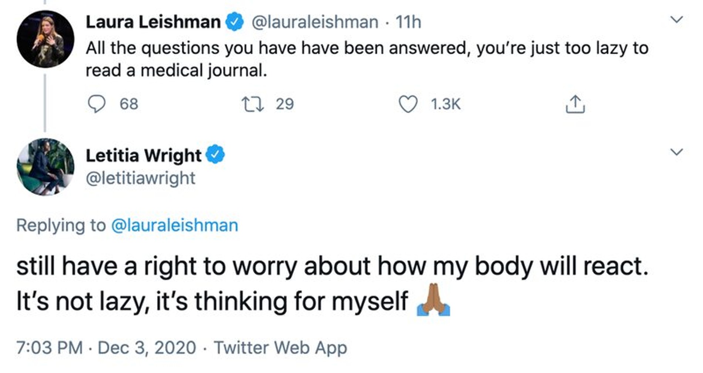
Task: Click the Twitter Web App source label
Action: click(280, 347)
